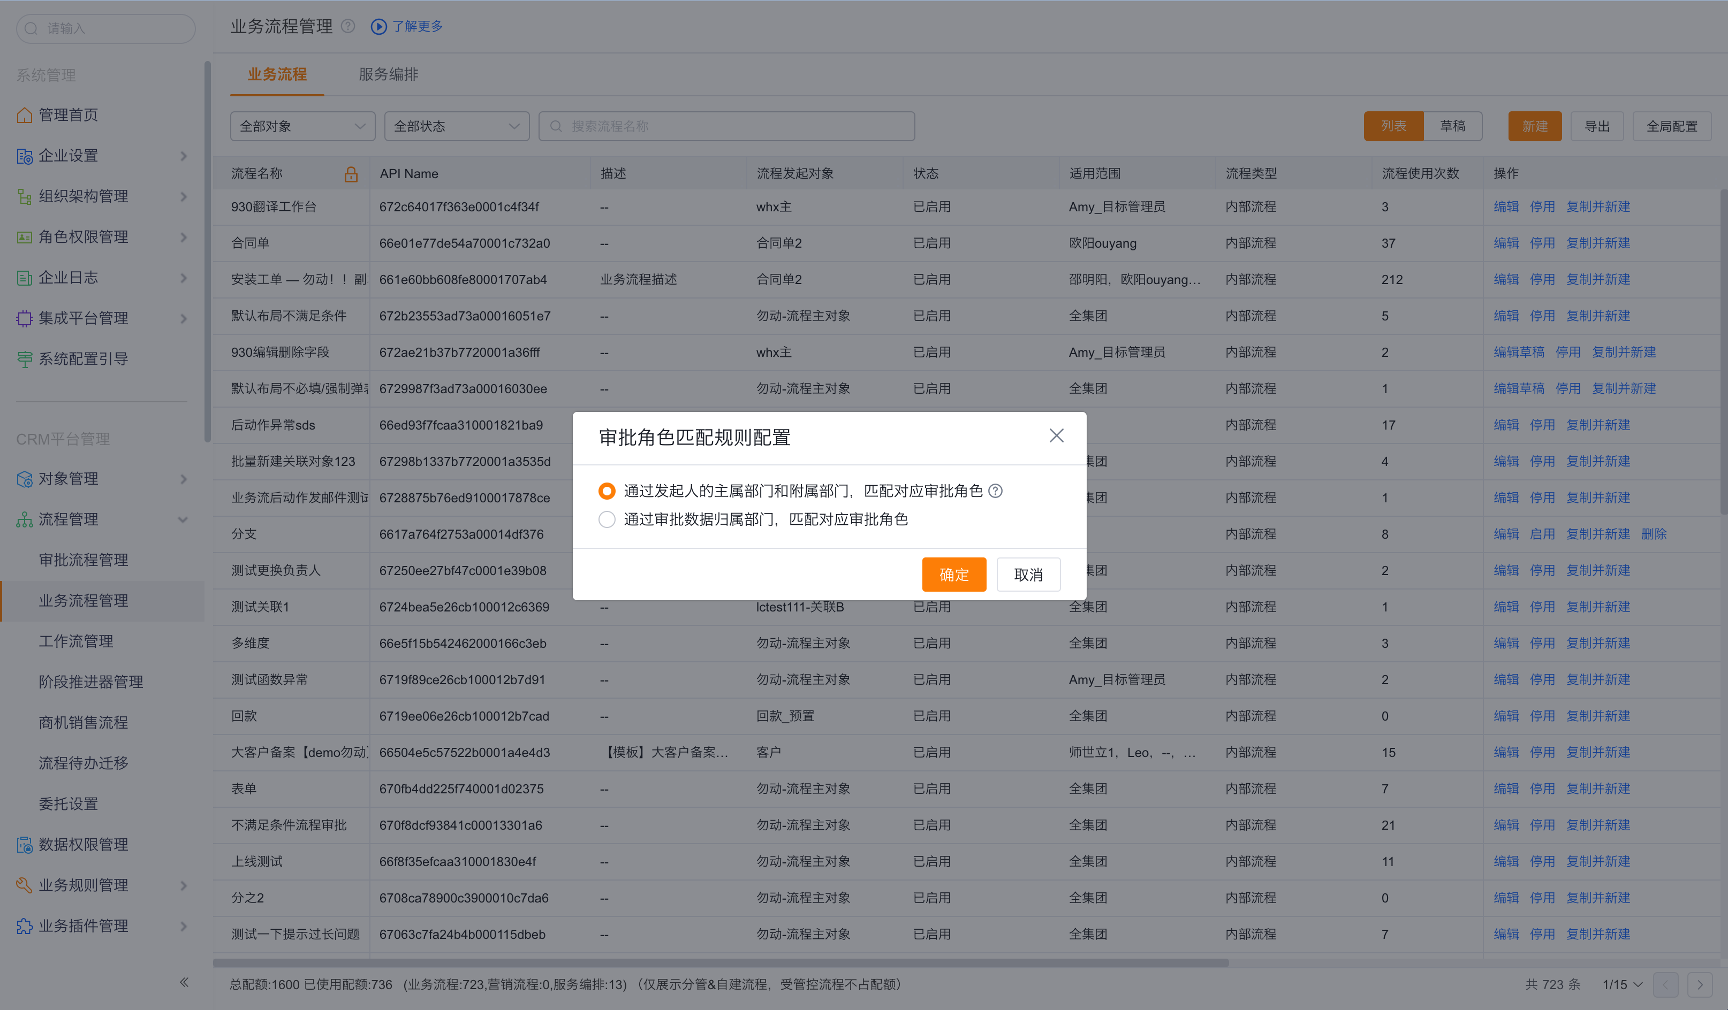Click the 角色权限管理 sidebar icon
Viewport: 1728px width, 1010px height.
click(x=24, y=236)
